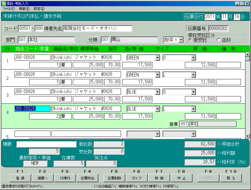Expand the empty color dropdown in row 5
The height and width of the screenshot is (190, 251).
pyautogui.click(x=157, y=134)
